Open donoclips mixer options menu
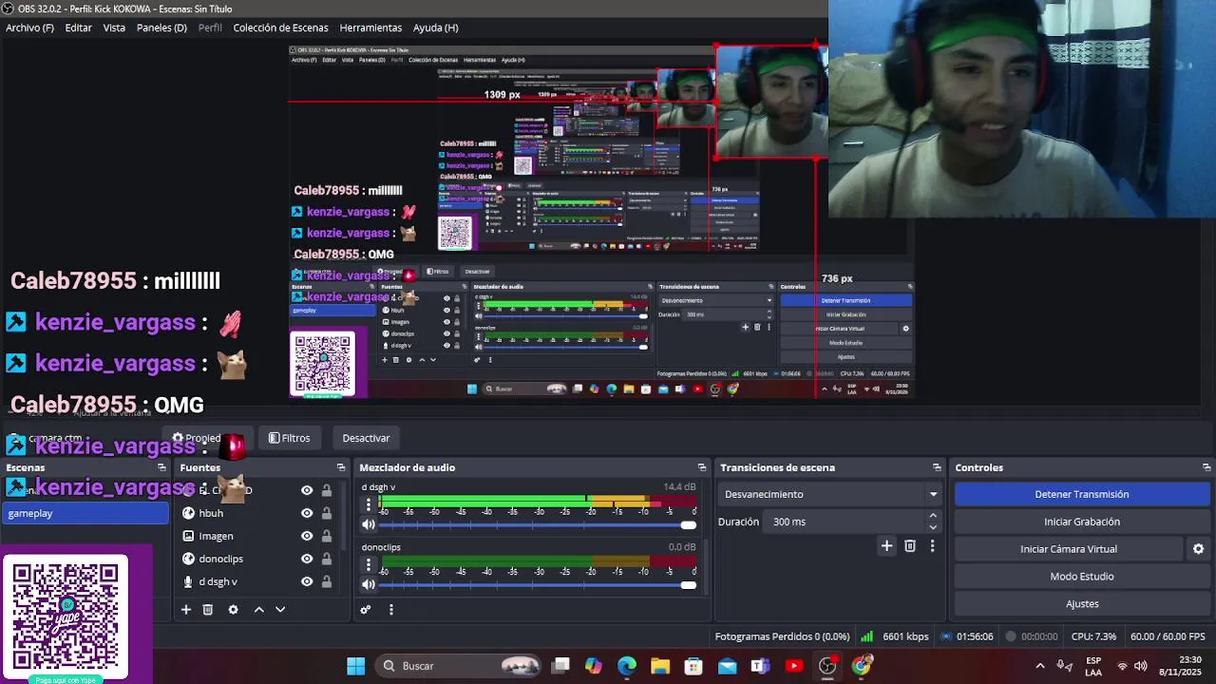This screenshot has width=1216, height=684. tap(369, 563)
